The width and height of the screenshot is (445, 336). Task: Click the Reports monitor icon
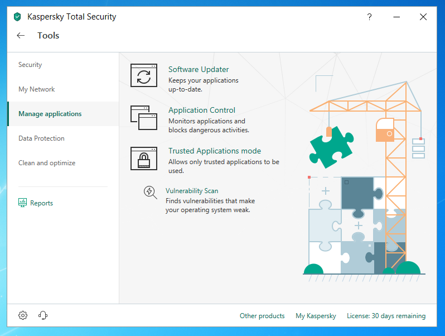[x=23, y=203]
